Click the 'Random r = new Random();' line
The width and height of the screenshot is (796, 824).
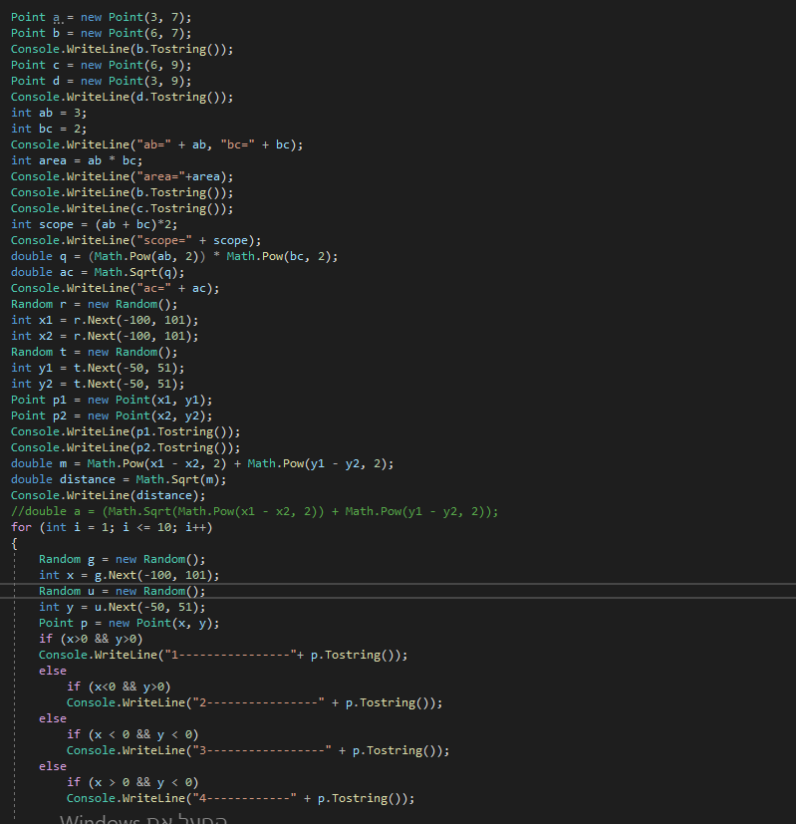(x=95, y=304)
